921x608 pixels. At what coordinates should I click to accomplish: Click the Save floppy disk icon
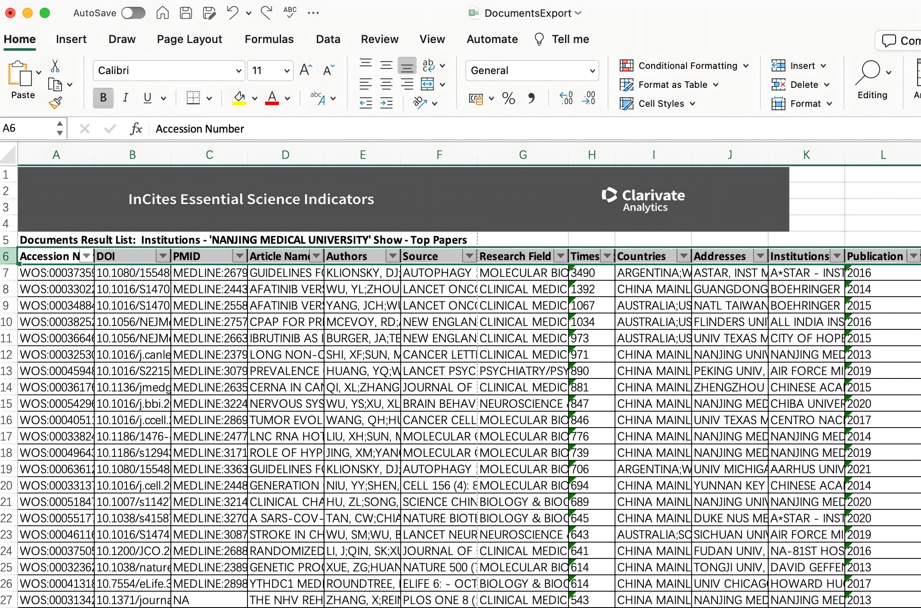coord(186,13)
